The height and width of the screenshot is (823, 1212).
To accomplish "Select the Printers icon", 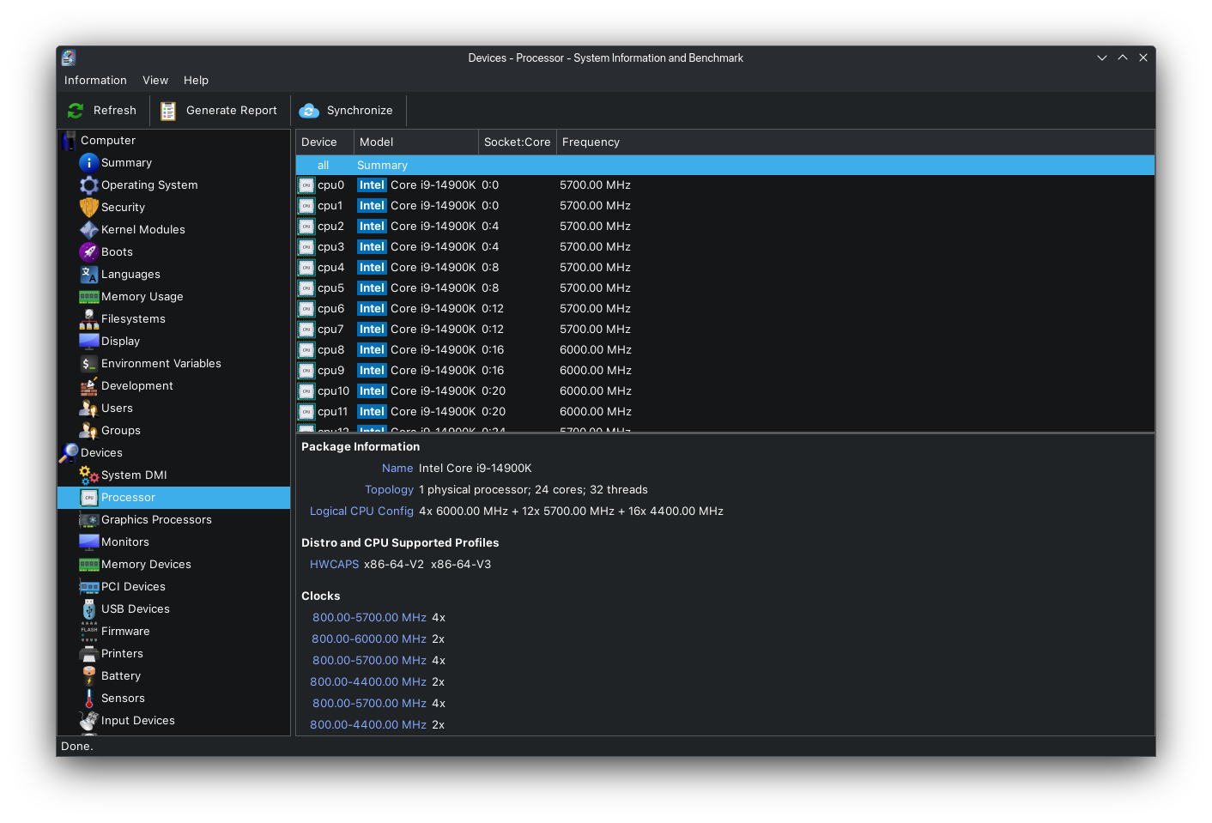I will pyautogui.click(x=88, y=654).
